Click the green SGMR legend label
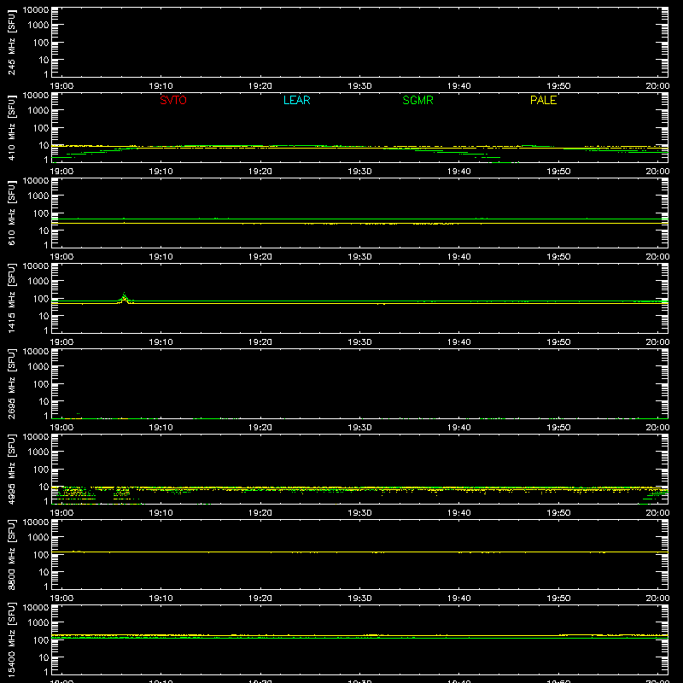 (x=417, y=100)
